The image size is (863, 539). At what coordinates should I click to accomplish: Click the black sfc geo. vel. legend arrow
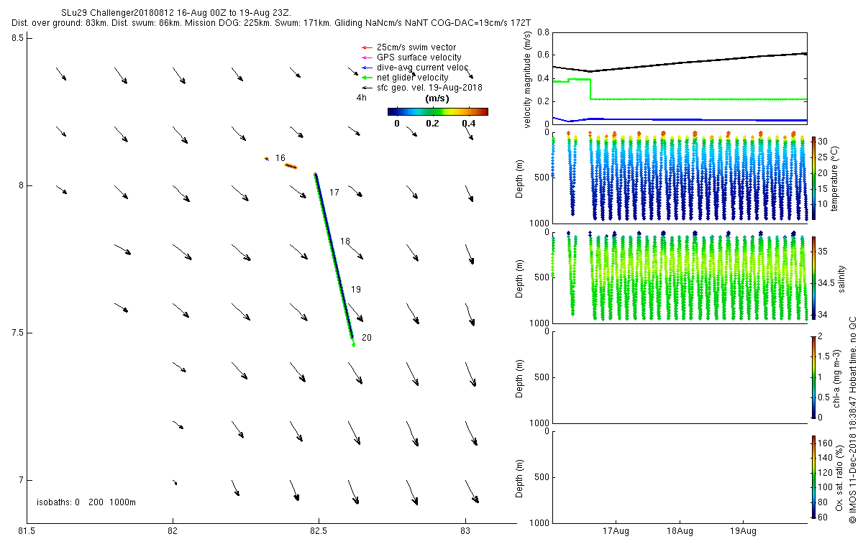(365, 88)
